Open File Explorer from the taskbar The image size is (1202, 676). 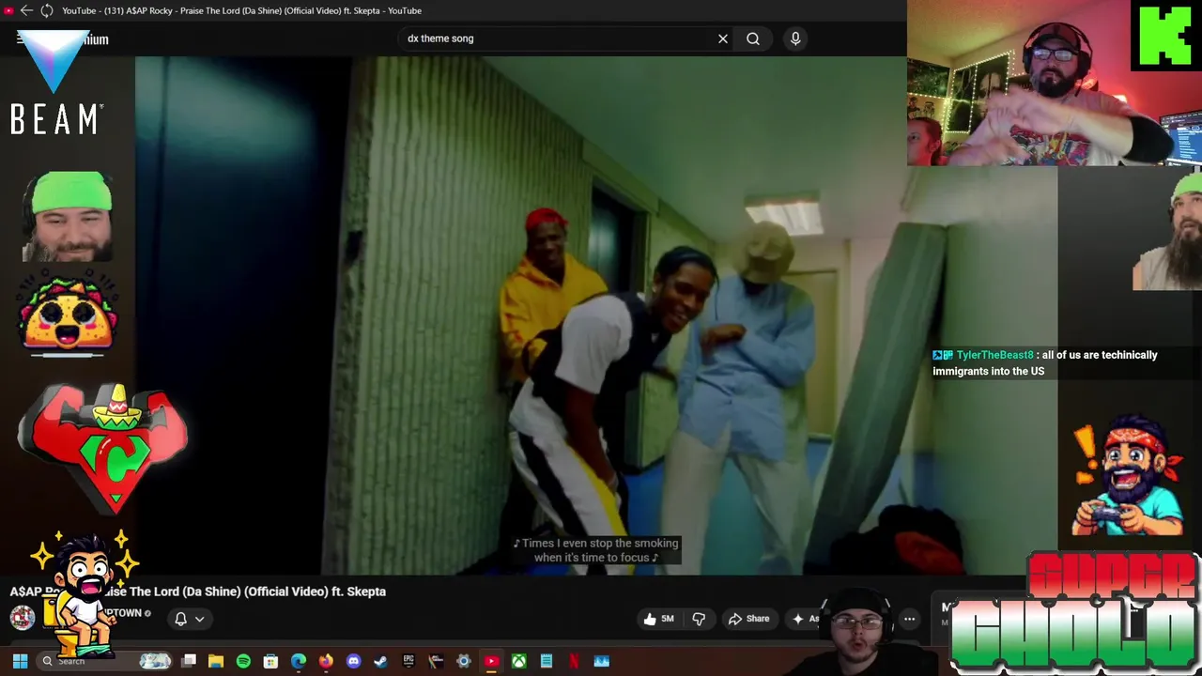coord(216,661)
